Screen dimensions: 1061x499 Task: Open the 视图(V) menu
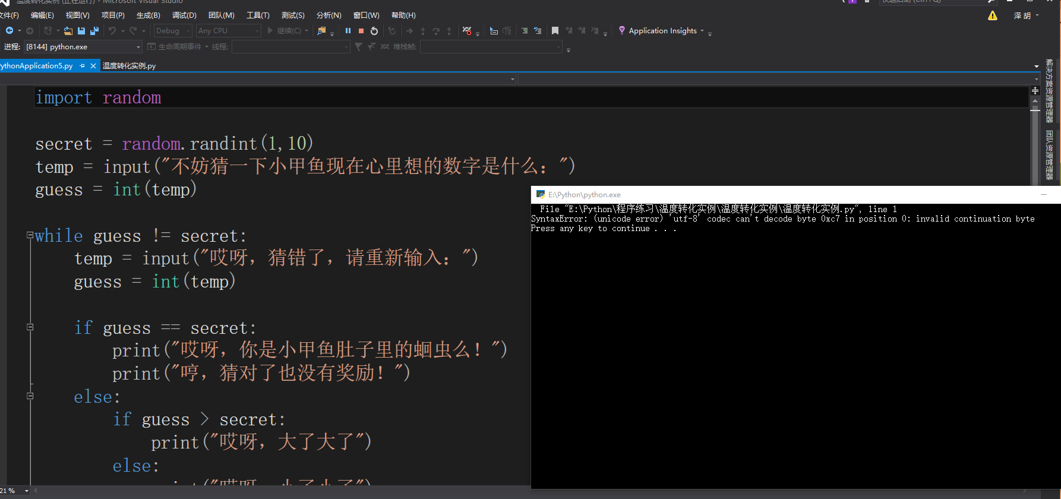78,15
